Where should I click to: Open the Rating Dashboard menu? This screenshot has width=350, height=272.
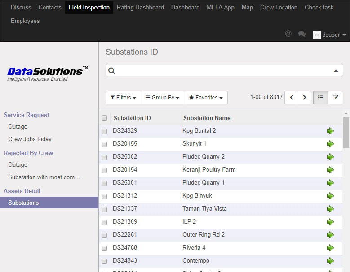tap(140, 8)
